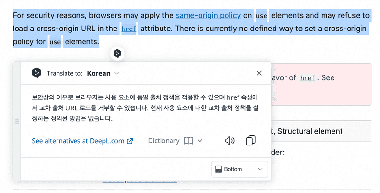Click the external link icon beside DeepL.com
380x193 pixels.
[x=130, y=141]
